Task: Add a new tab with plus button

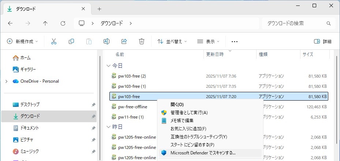Action: pos(99,9)
